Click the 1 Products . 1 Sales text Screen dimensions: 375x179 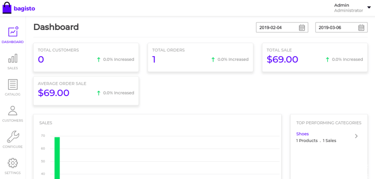pyautogui.click(x=316, y=141)
